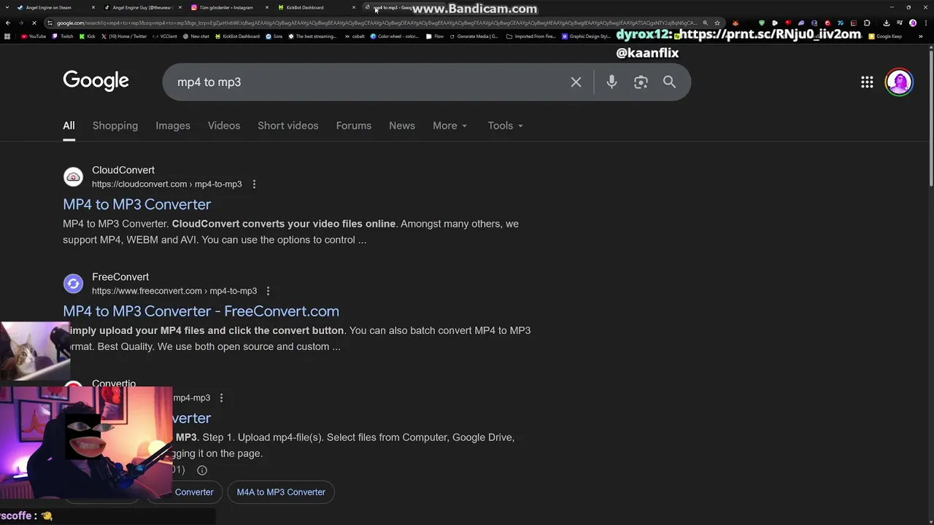Go back with browser back arrow
This screenshot has width=934, height=525.
8,23
